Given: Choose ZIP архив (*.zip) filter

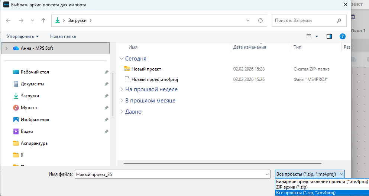Looking at the screenshot, I should coord(322,187).
